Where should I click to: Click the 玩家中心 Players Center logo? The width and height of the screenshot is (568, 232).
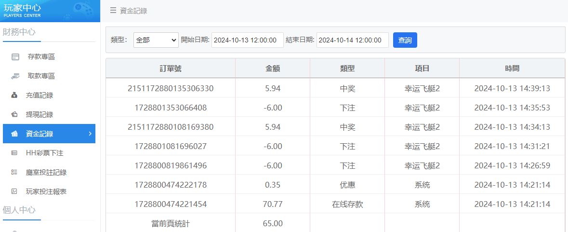coord(50,11)
